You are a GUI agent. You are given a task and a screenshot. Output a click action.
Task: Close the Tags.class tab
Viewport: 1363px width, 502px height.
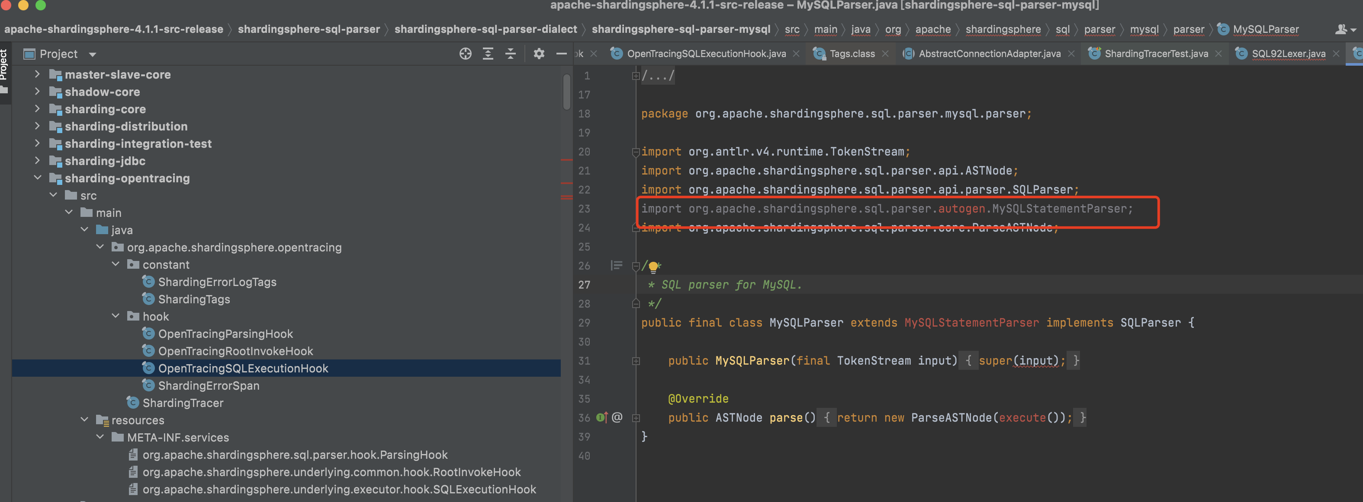[x=886, y=54]
